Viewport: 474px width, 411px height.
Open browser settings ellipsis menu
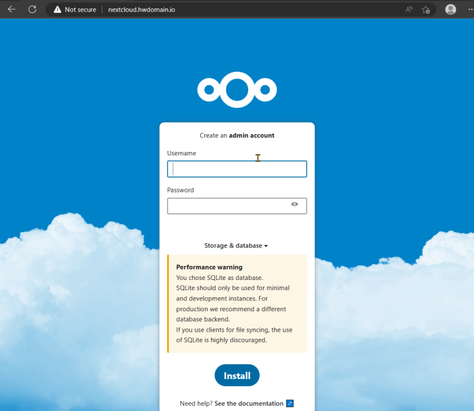[471, 10]
